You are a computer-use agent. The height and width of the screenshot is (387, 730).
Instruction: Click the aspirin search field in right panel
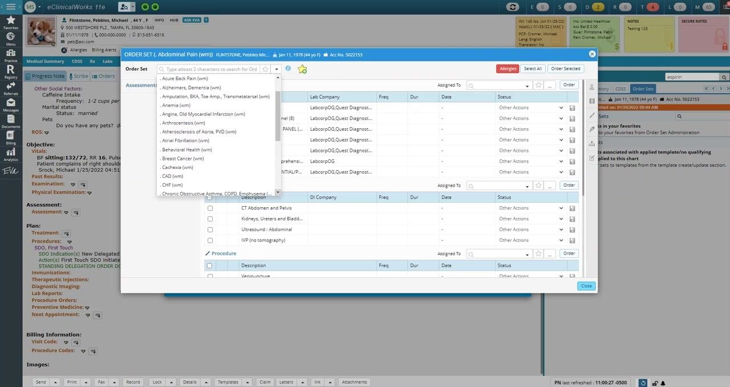point(692,76)
